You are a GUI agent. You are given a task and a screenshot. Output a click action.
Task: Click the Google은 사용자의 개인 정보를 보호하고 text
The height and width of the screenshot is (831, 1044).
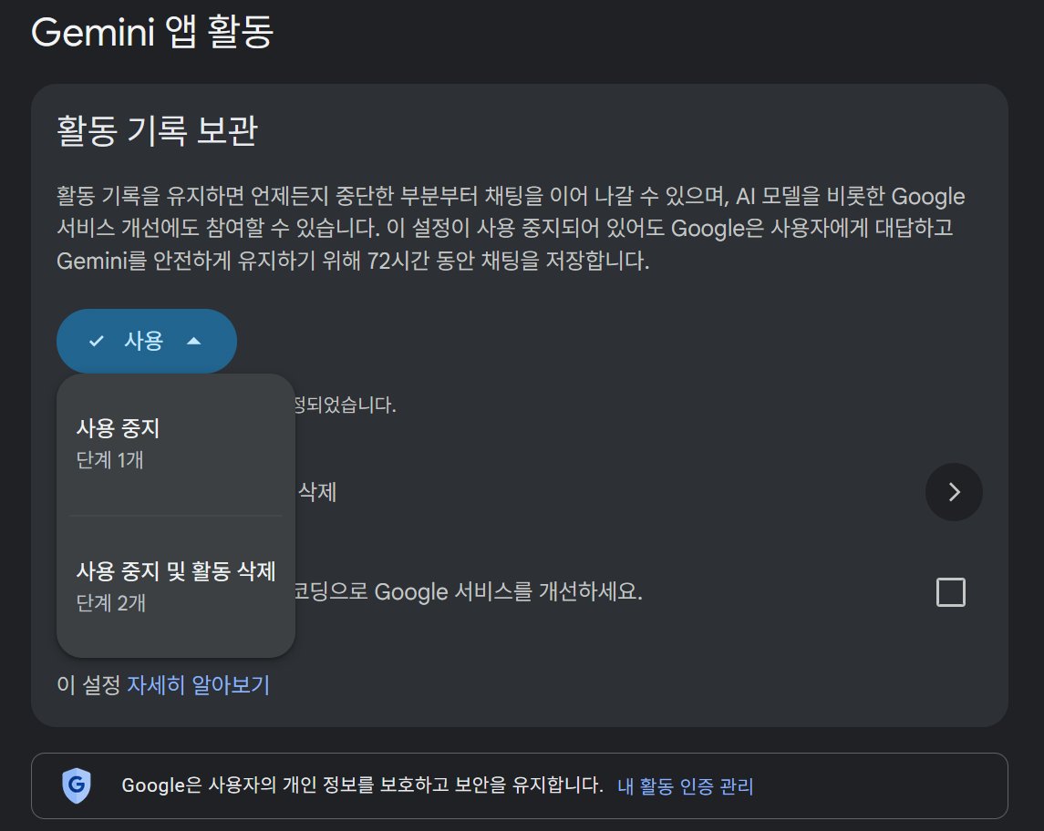362,785
